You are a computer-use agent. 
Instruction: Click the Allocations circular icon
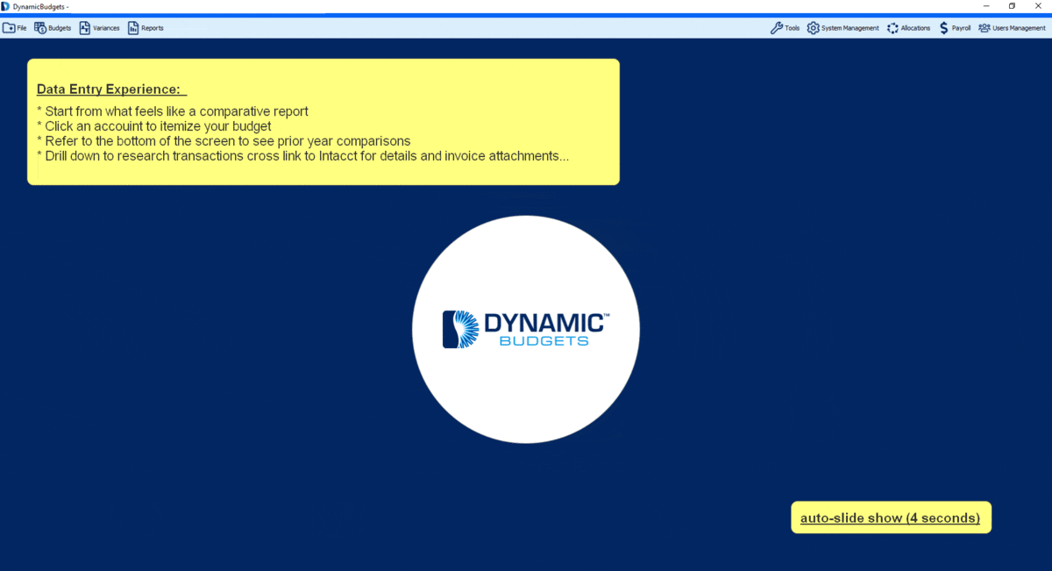pos(892,28)
